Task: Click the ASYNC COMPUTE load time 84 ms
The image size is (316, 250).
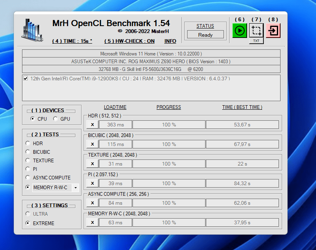Action: pos(115,203)
